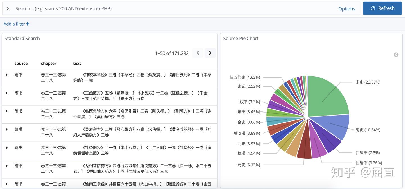The width and height of the screenshot is (405, 189).
Task: Expand the third 隋书 result row
Action: pyautogui.click(x=7, y=111)
